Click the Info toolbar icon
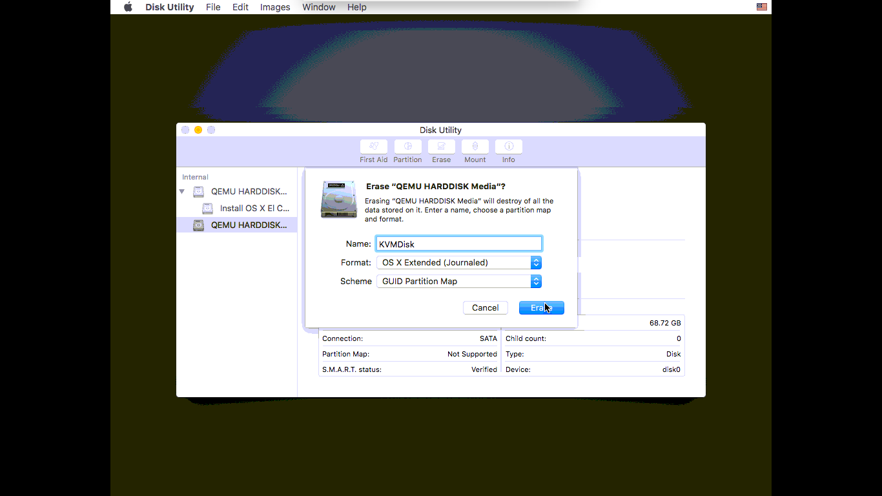The height and width of the screenshot is (496, 882). [x=509, y=147]
